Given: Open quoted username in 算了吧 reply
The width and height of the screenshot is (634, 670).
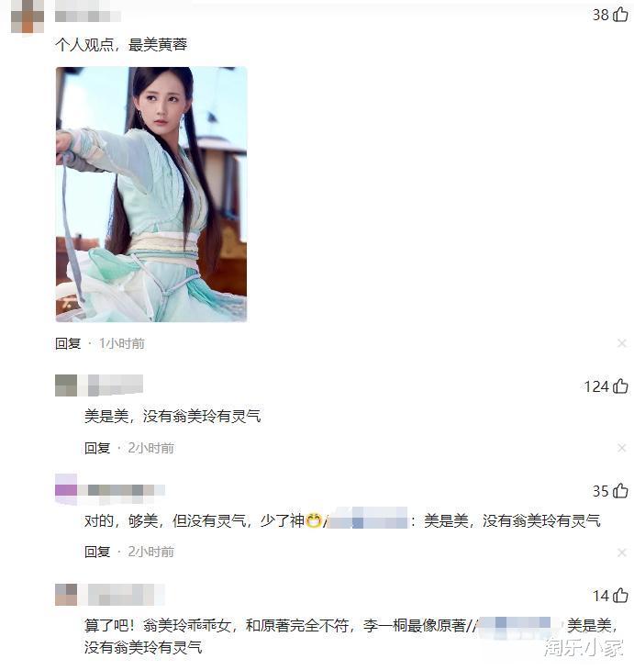Looking at the screenshot, I should point(517,626).
